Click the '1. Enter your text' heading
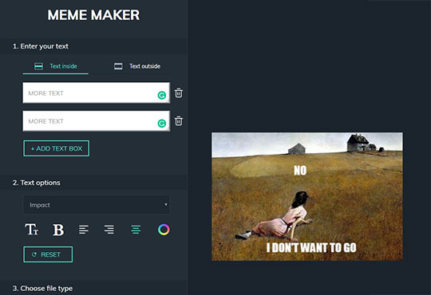 coord(41,46)
